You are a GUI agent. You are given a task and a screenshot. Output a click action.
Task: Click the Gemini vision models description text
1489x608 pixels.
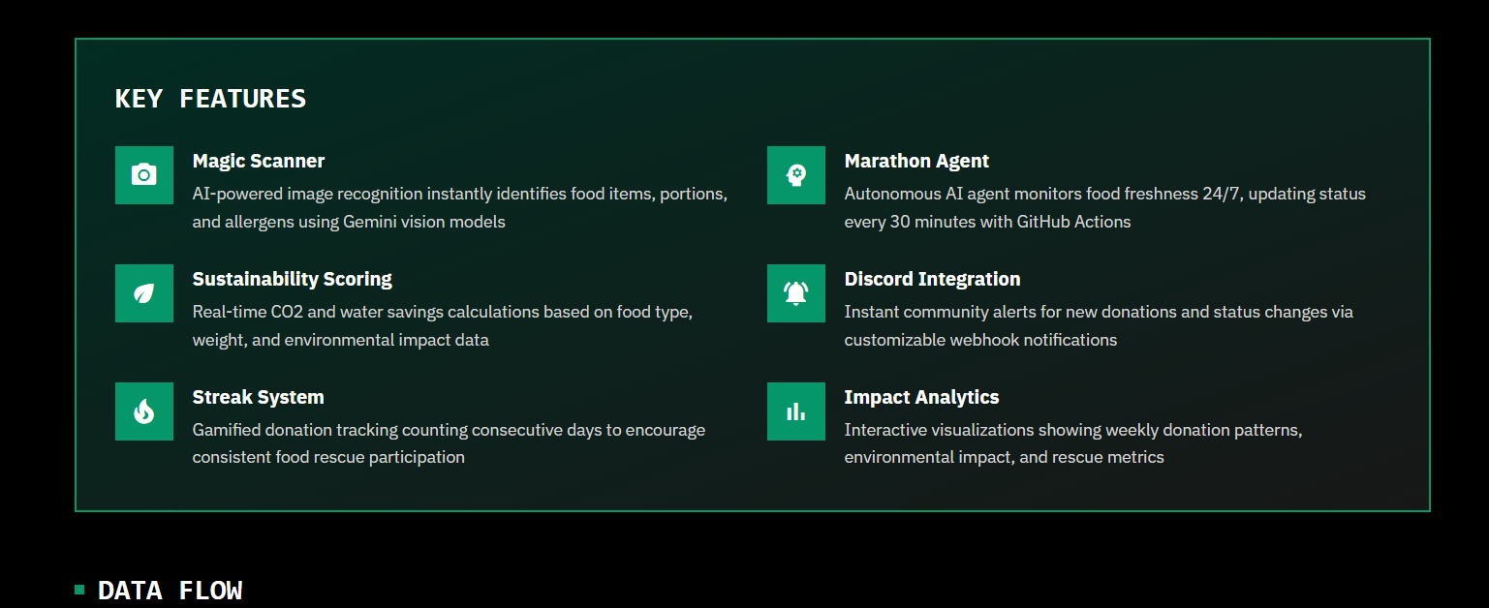pos(460,207)
